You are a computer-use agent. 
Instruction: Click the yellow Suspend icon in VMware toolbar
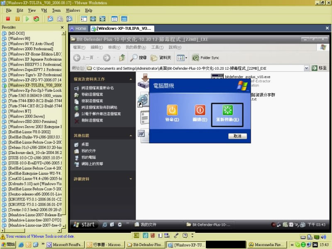pyautogui.click(x=17, y=19)
